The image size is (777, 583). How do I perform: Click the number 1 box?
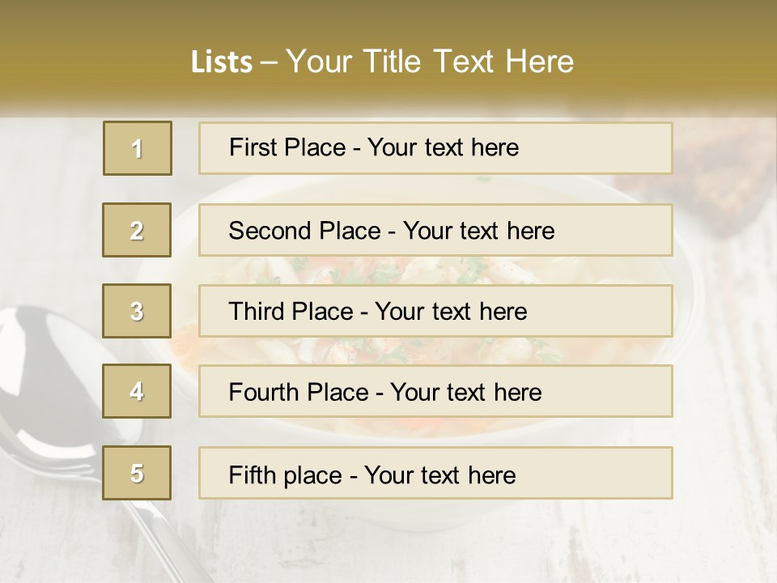[x=138, y=148]
